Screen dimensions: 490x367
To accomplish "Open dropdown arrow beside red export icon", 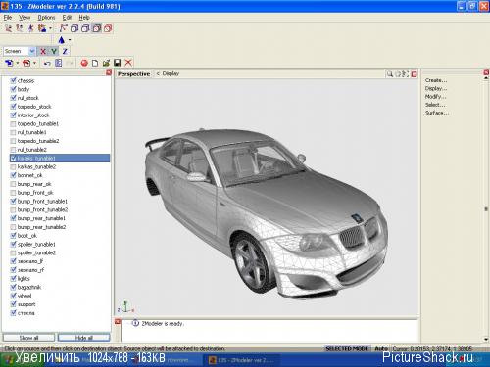I will coord(34,63).
